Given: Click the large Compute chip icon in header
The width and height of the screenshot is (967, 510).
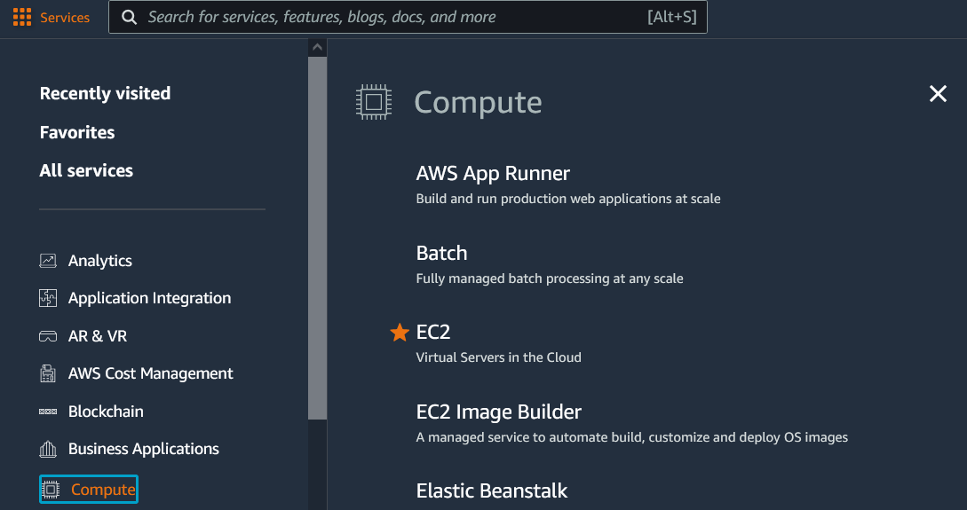Looking at the screenshot, I should tap(374, 102).
